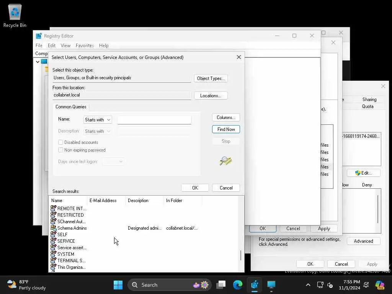The image size is (392, 294).
Task: Collapse the Computer tree node in Registry Editor
Action: point(38,62)
